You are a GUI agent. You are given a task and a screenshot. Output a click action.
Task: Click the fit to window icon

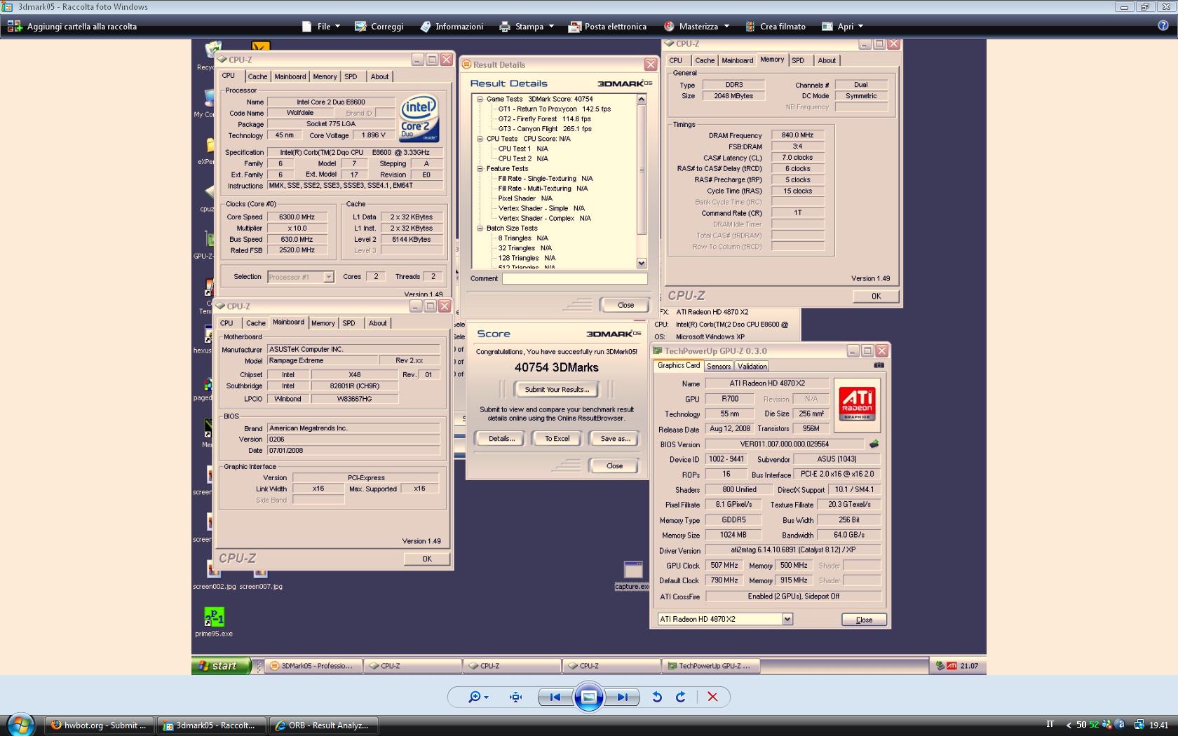pos(516,697)
